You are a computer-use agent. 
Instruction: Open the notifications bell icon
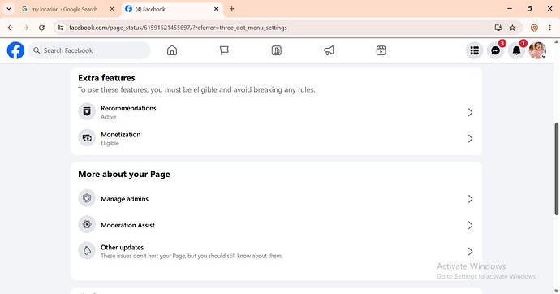tap(516, 50)
